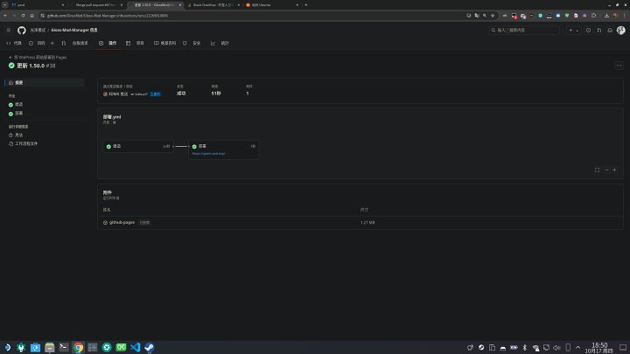
Task: Click the GitHub search input field
Action: [x=525, y=30]
